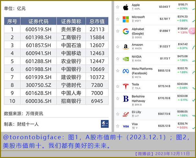
Task: Click the 证券简称 column header
Action: 71,21
